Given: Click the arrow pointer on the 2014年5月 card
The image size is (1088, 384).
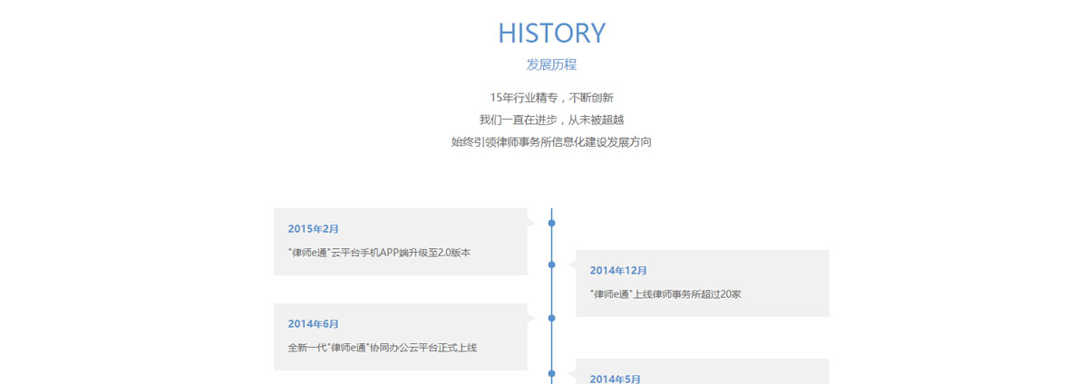Looking at the screenshot, I should (572, 373).
